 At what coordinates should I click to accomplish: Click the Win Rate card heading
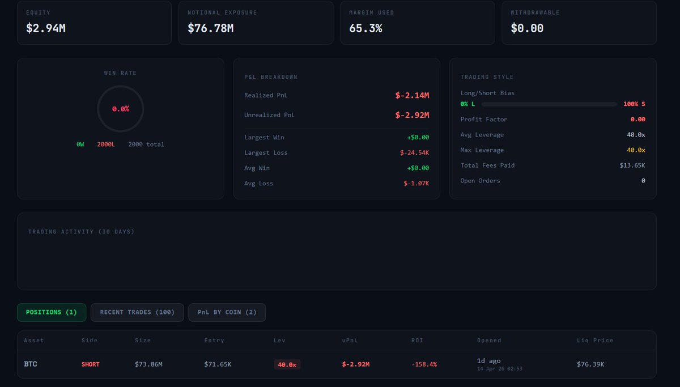coord(121,73)
